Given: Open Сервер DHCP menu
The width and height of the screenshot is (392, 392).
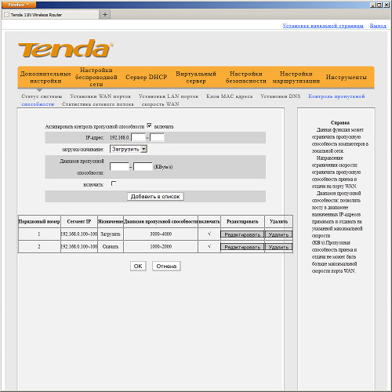Looking at the screenshot, I should 146,77.
